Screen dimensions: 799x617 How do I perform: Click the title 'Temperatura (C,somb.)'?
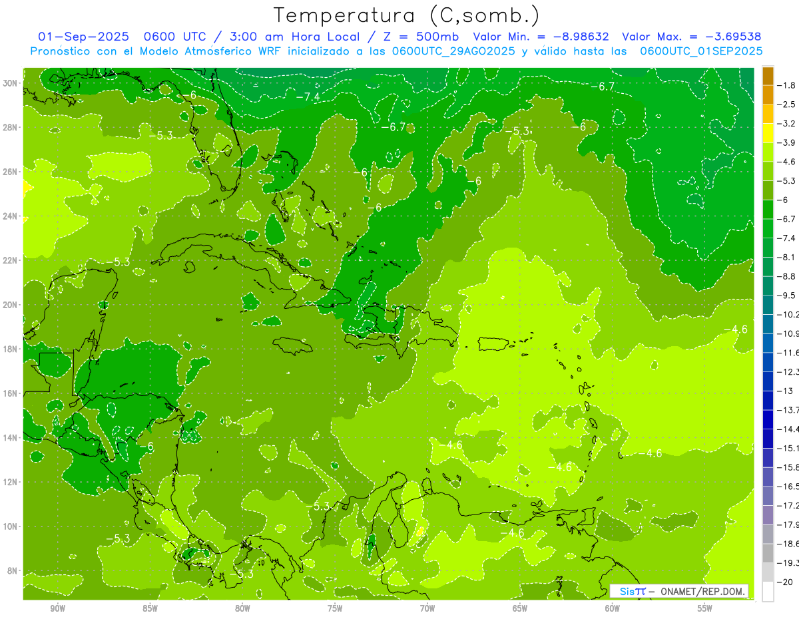pos(407,15)
